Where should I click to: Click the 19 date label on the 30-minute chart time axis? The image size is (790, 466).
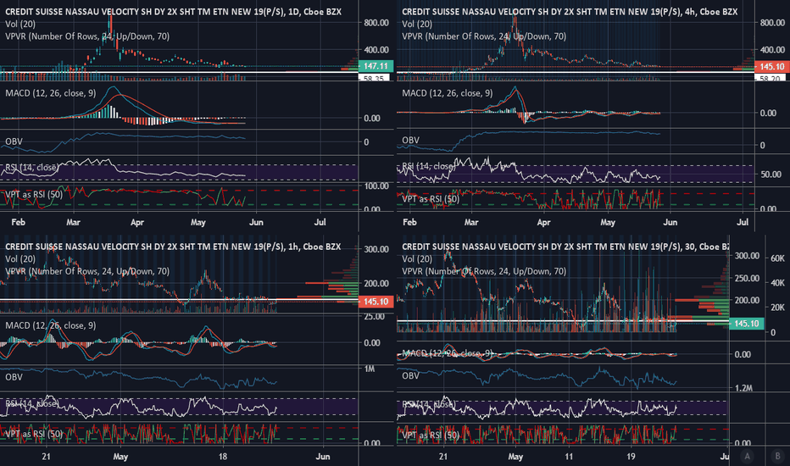631,457
